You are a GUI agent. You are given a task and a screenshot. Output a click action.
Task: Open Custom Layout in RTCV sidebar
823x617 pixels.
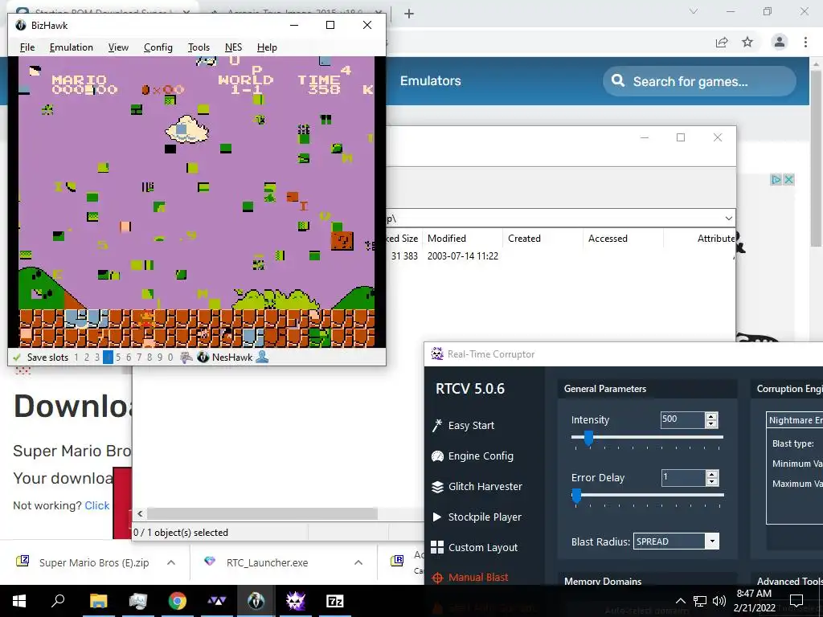[x=474, y=547]
